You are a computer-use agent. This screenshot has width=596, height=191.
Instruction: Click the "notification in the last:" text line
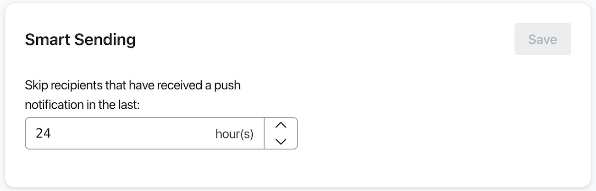point(82,105)
